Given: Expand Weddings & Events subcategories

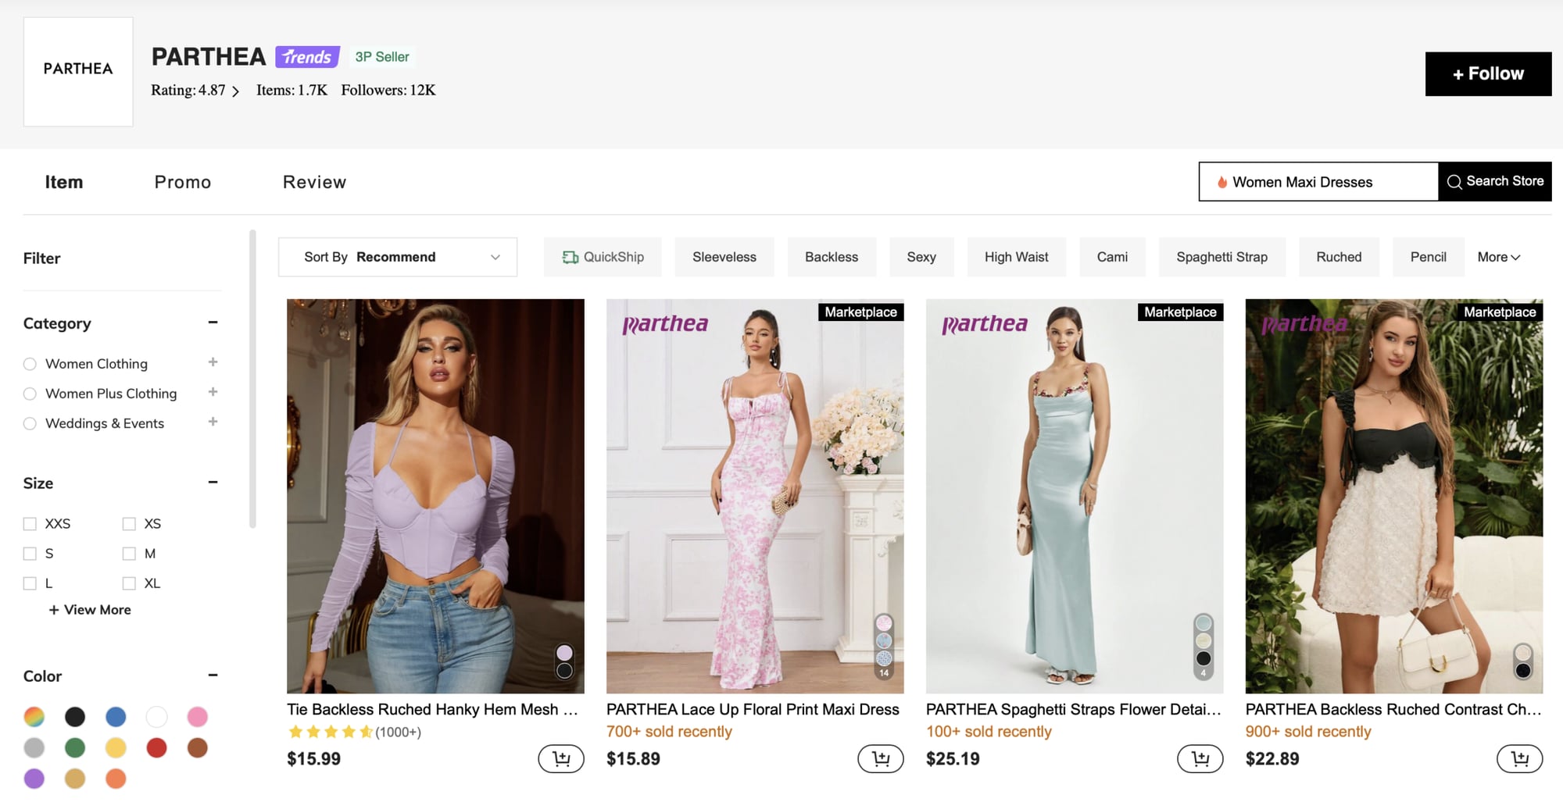Looking at the screenshot, I should click(x=213, y=422).
